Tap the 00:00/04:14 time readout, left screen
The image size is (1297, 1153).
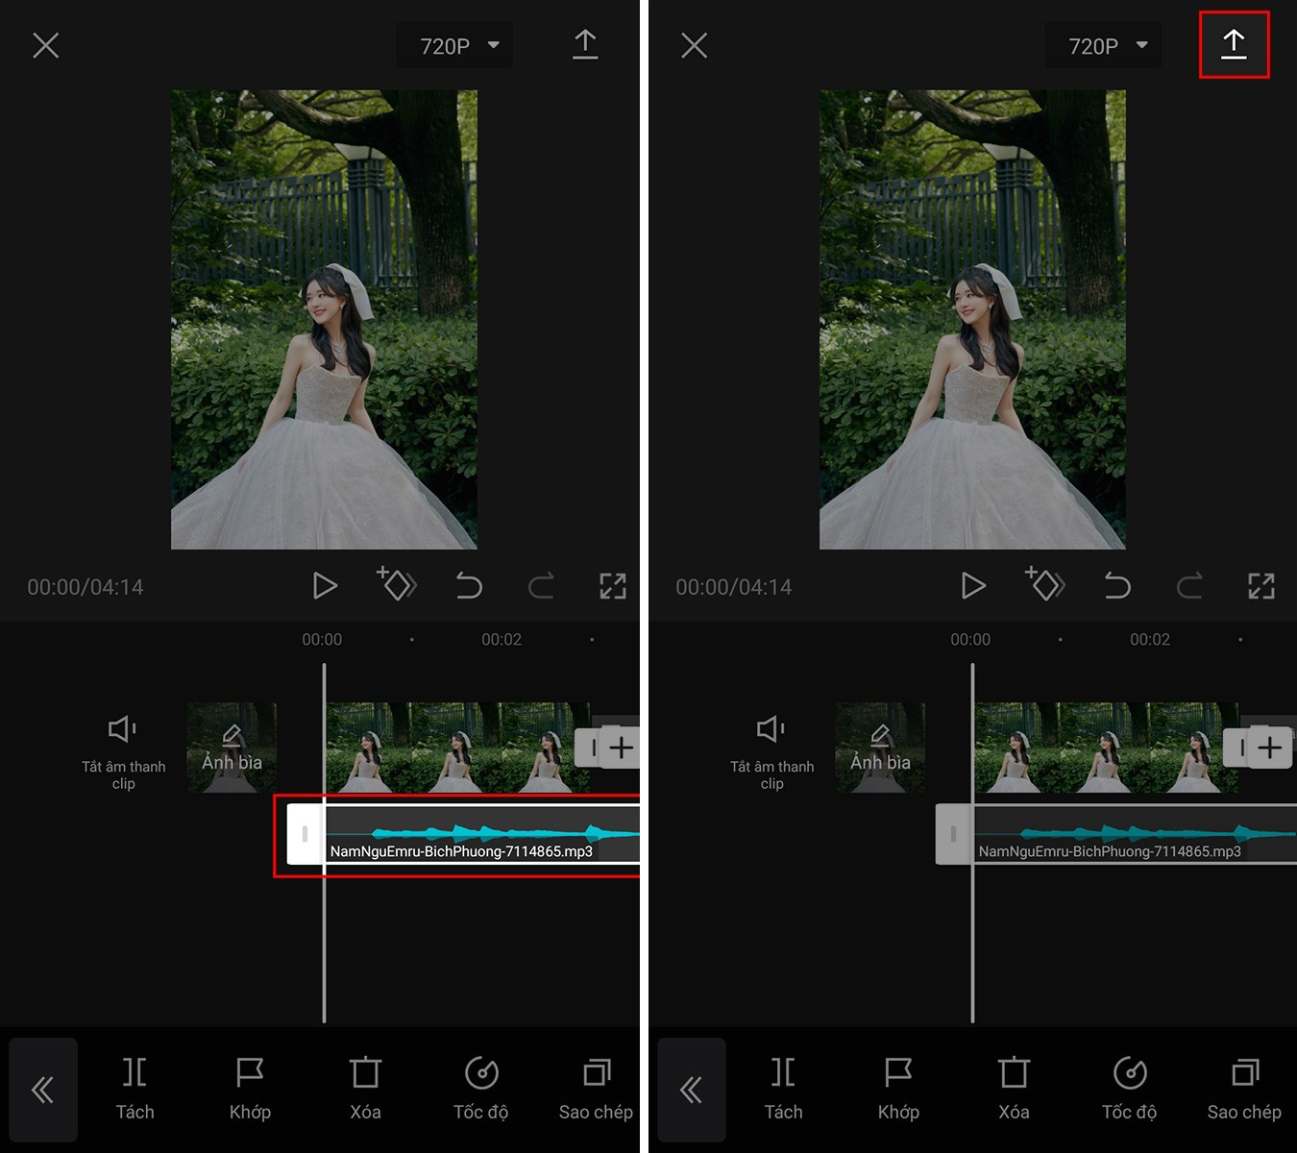pos(85,587)
